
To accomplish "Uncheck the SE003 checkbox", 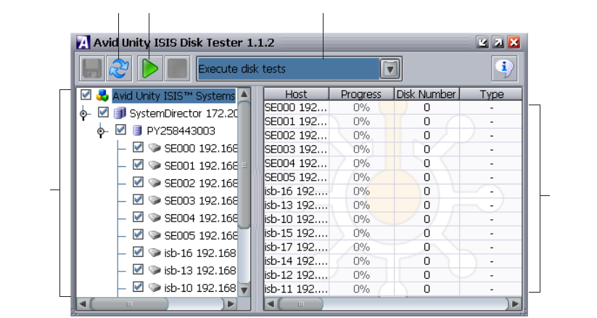I will (x=139, y=200).
